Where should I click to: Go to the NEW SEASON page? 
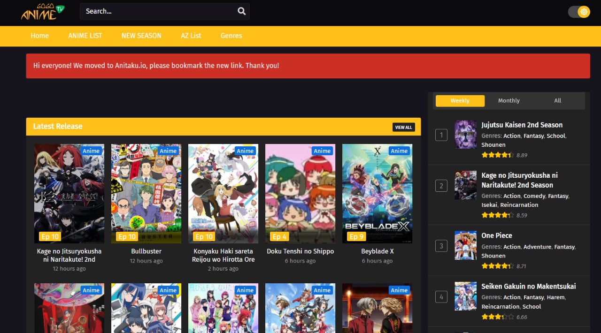141,36
